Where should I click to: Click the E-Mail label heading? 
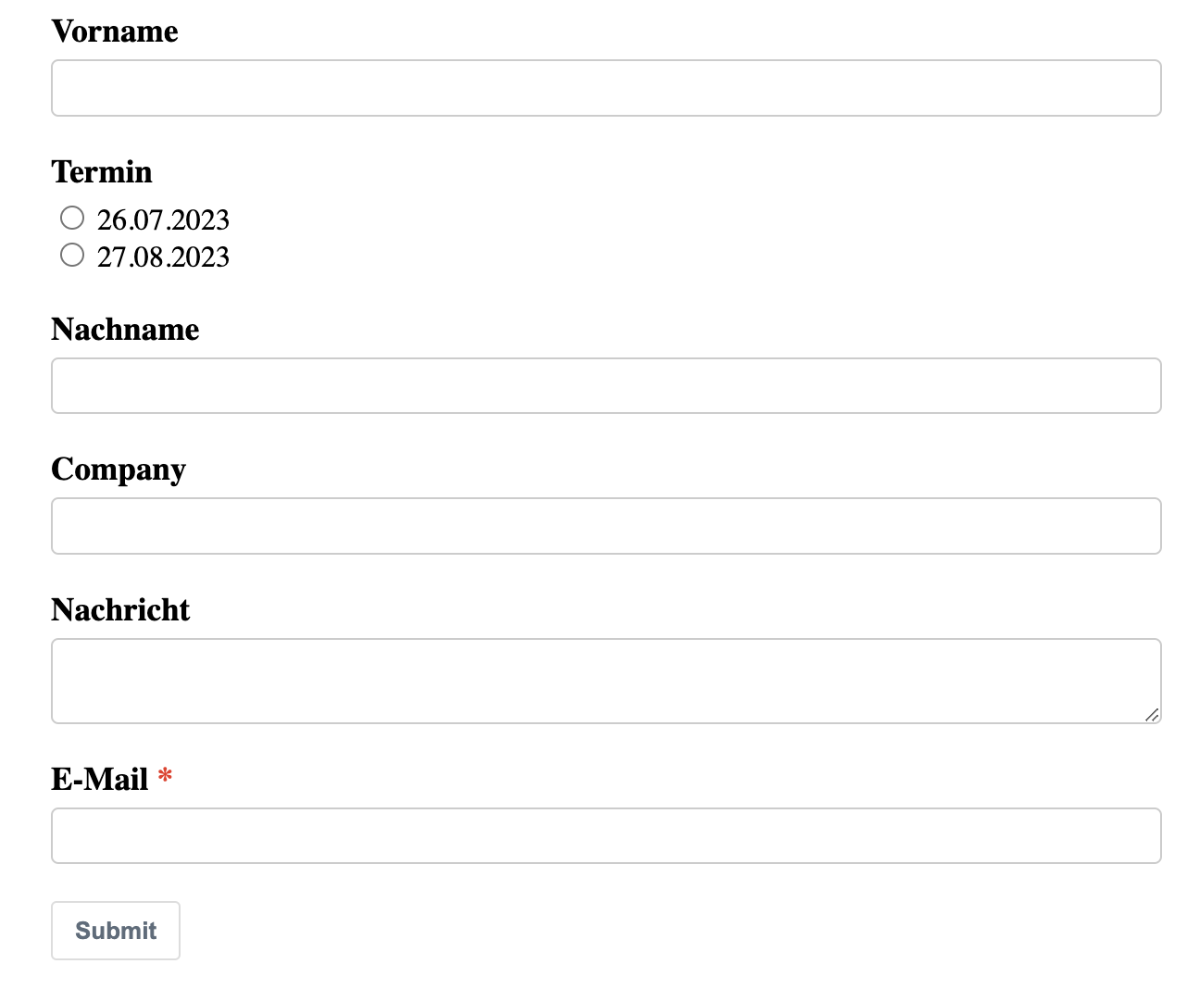pos(100,779)
